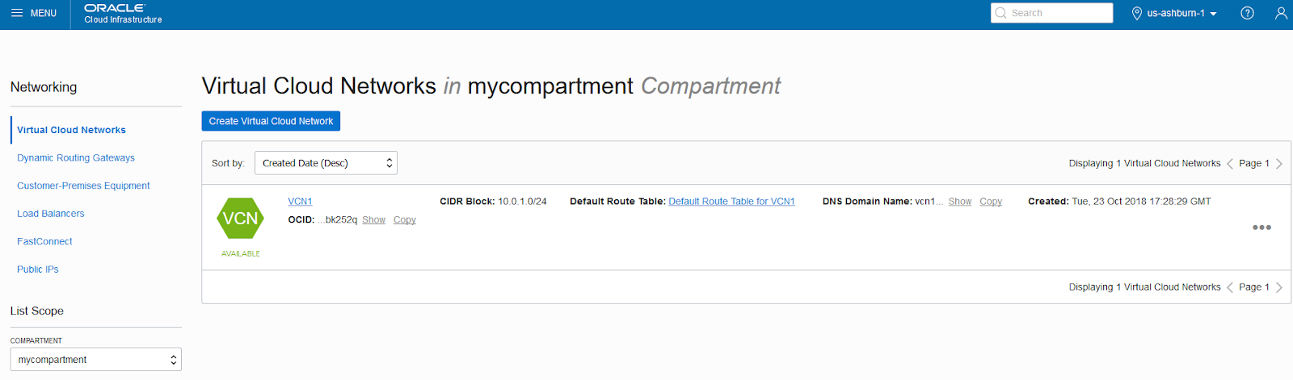Copy the OCID value
The height and width of the screenshot is (380, 1293).
[x=405, y=220]
